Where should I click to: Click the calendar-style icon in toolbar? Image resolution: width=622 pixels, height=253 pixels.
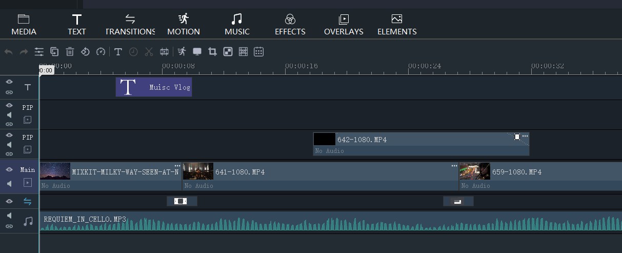[258, 52]
